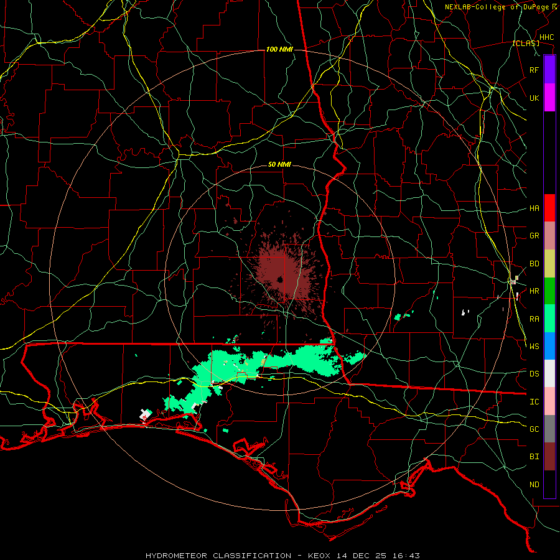Click the GR legend label

click(534, 236)
